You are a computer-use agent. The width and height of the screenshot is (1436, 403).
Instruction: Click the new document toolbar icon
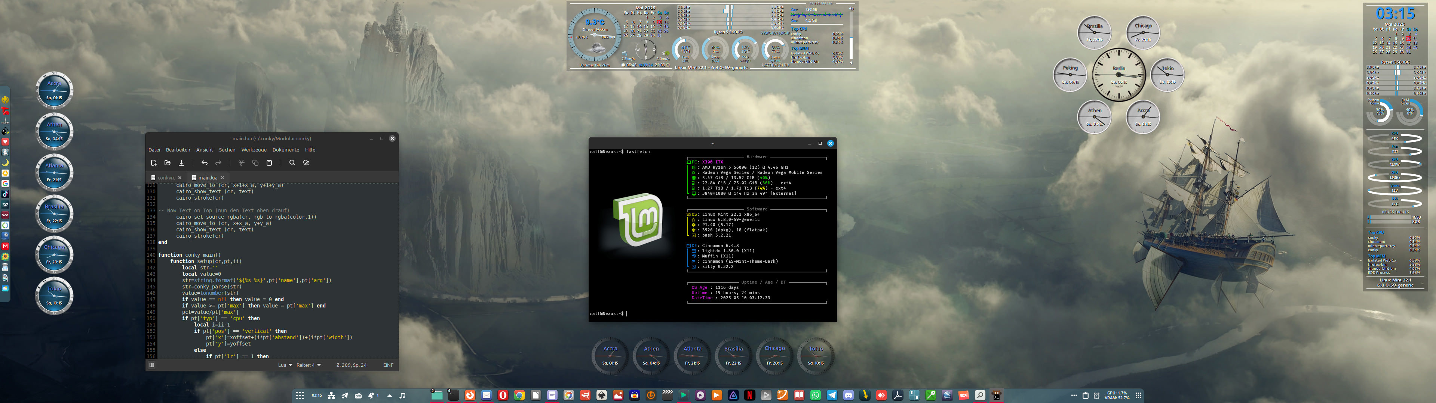click(x=154, y=163)
